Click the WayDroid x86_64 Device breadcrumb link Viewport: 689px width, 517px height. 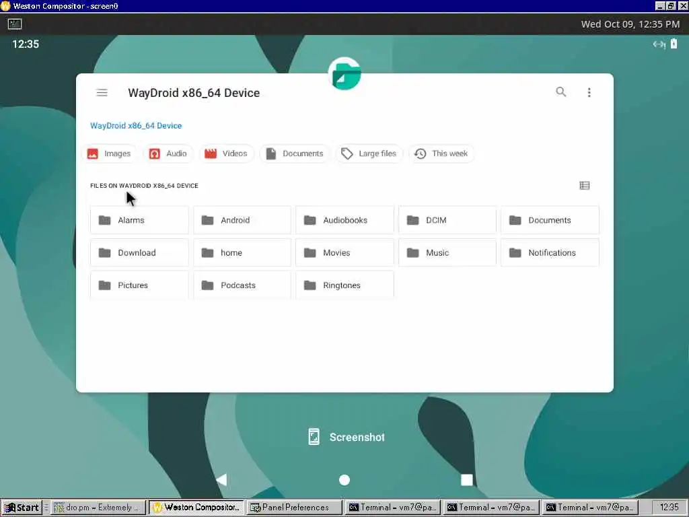[136, 126]
